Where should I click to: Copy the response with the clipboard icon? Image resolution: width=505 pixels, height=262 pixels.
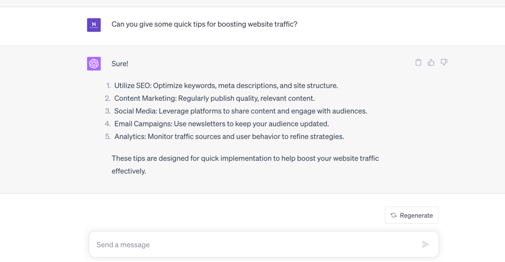pyautogui.click(x=418, y=63)
